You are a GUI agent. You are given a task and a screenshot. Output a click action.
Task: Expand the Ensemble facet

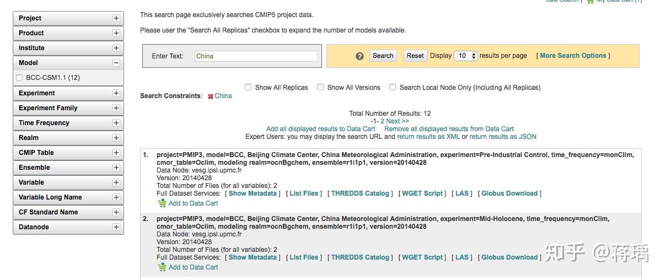coord(116,168)
